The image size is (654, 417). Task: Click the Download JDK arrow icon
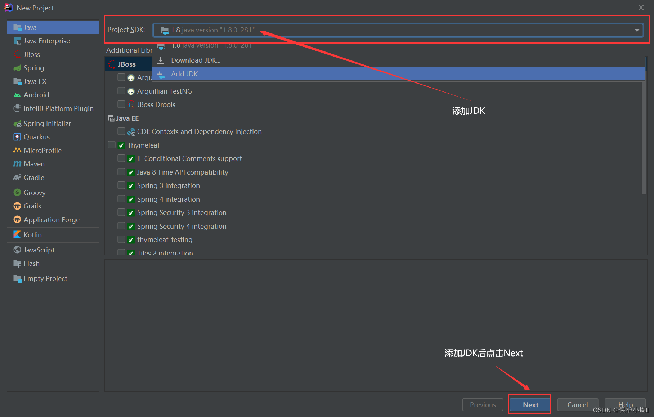coord(161,60)
